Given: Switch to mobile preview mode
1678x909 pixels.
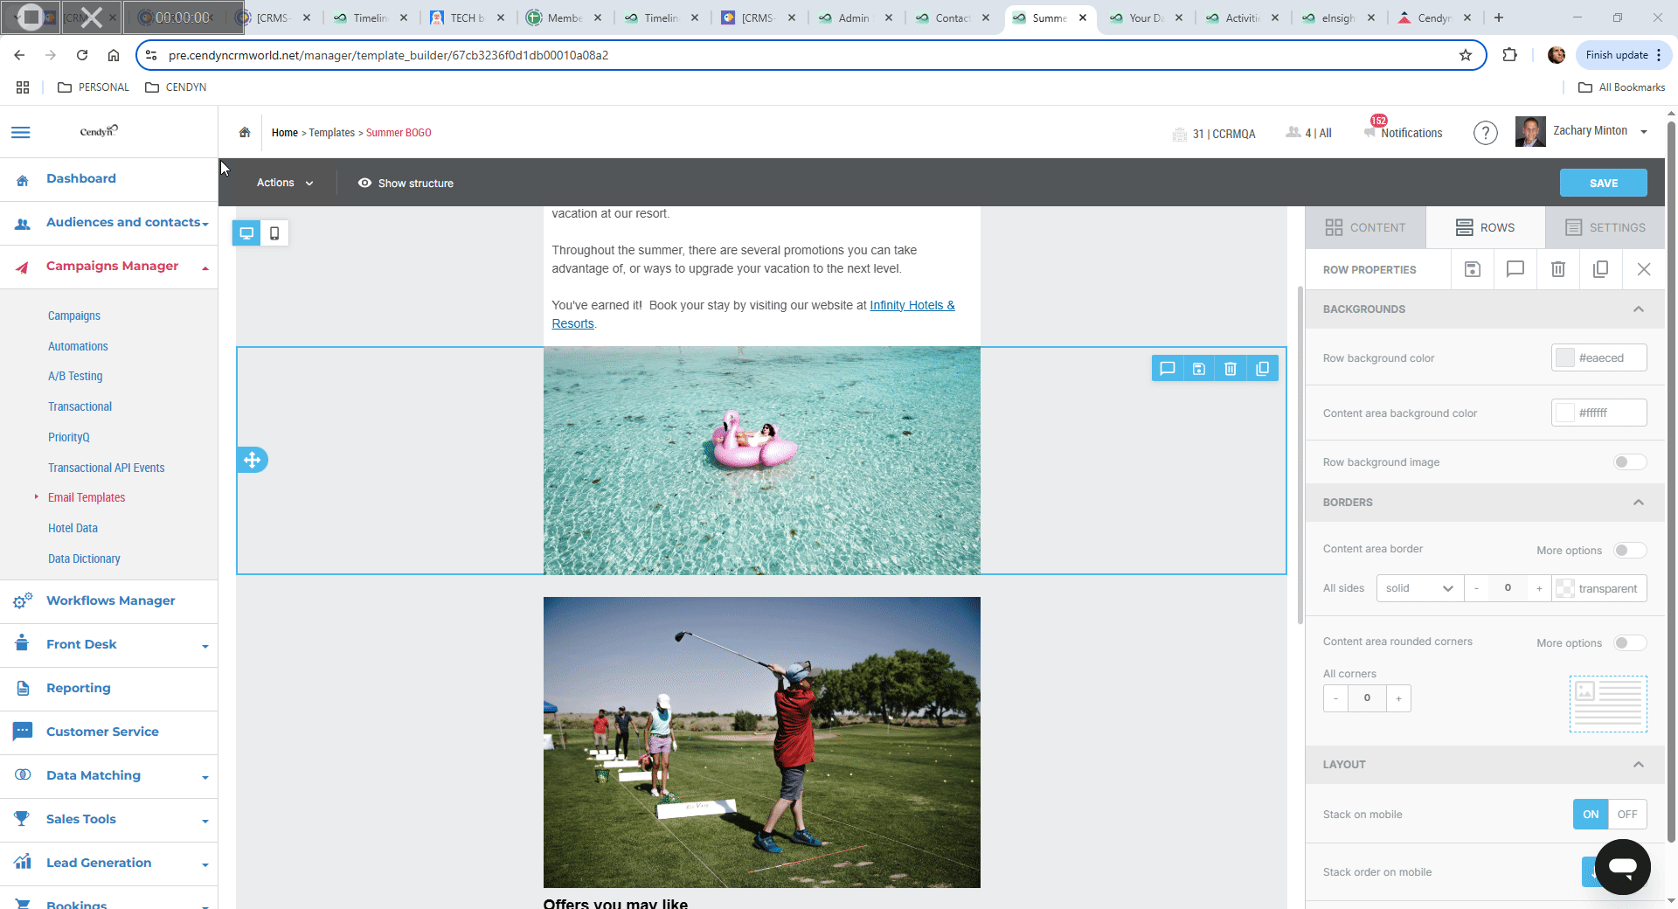Looking at the screenshot, I should [x=274, y=233].
